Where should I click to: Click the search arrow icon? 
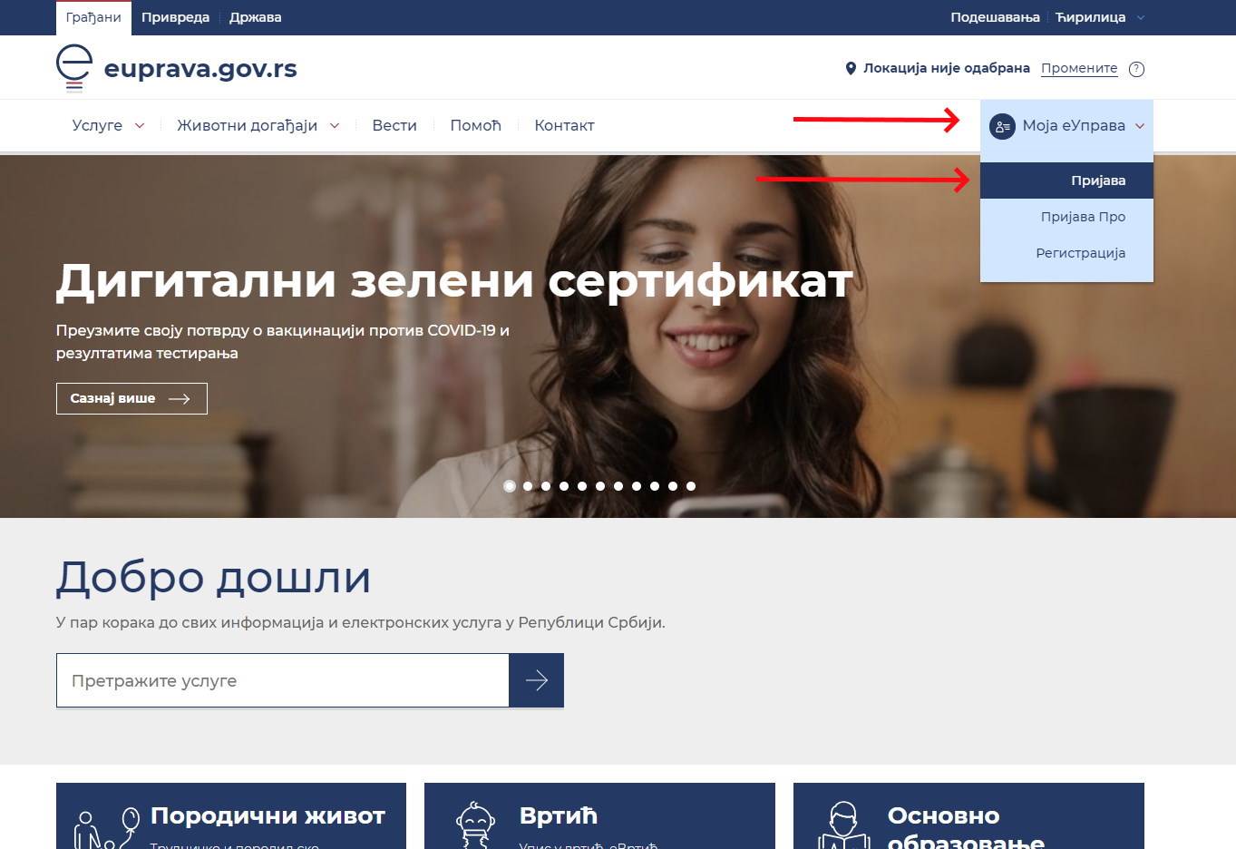point(536,680)
